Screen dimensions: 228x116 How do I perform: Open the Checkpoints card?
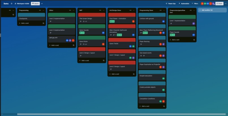[31, 17]
